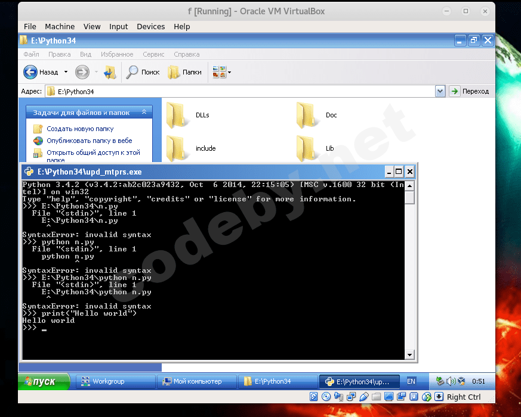Click the folder icon in Explorer title bar
The width and height of the screenshot is (521, 417).
pyautogui.click(x=24, y=41)
